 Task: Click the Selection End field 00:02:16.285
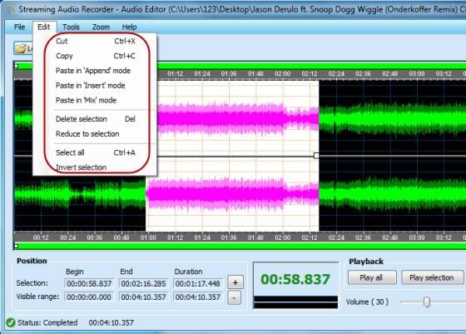coord(143,283)
